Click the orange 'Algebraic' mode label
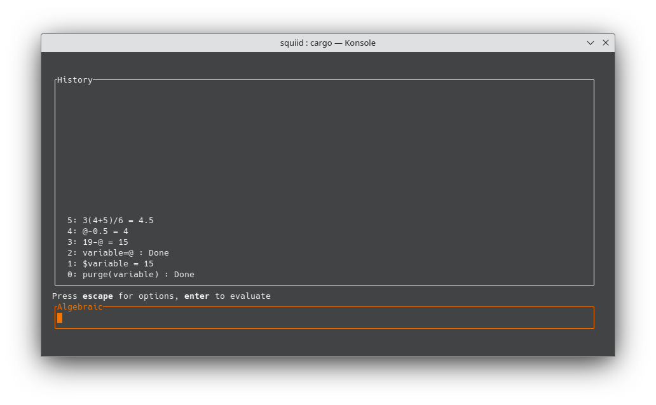Screen dimensions: 656x405 click(79, 307)
